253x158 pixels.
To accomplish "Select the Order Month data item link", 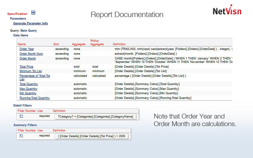I will coord(28,58).
